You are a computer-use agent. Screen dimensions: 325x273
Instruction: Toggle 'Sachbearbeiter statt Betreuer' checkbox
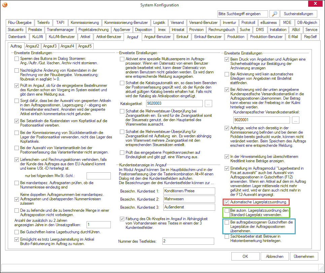pos(227,237)
